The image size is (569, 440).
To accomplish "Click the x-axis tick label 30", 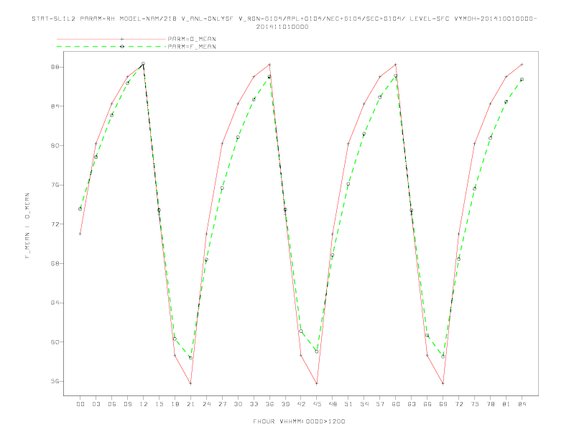I will [x=238, y=404].
